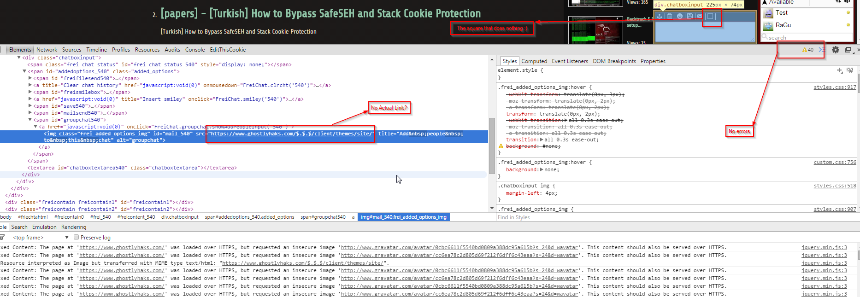Expand the webkit-transition property triangle
The image size is (860, 297).
pos(566,120)
